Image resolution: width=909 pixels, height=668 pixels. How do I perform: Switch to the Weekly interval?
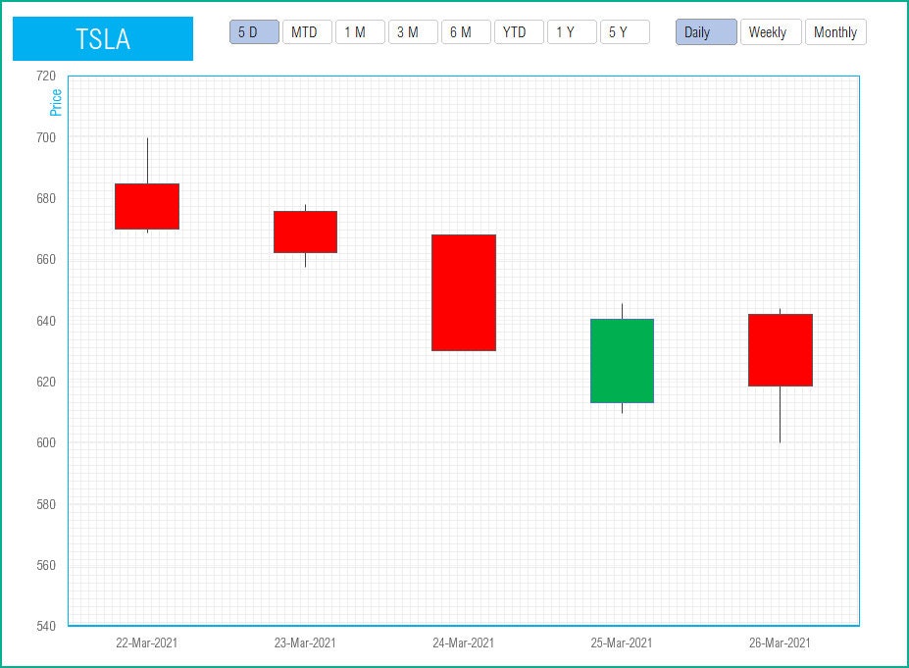[x=770, y=31]
